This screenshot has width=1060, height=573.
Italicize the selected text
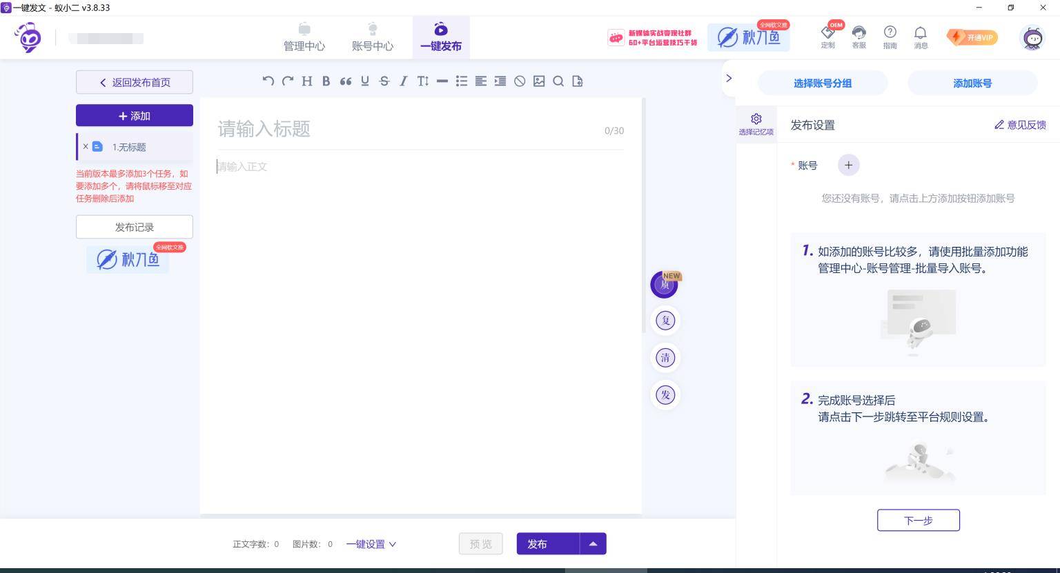pyautogui.click(x=404, y=81)
